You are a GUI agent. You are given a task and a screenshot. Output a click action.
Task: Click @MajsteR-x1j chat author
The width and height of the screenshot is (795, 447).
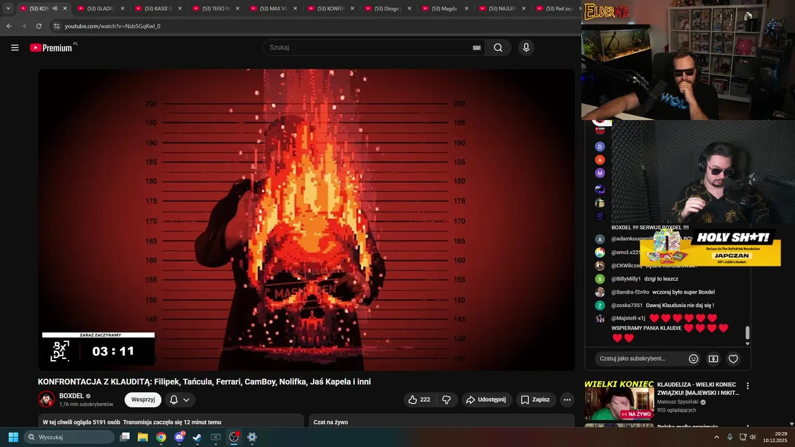point(628,318)
